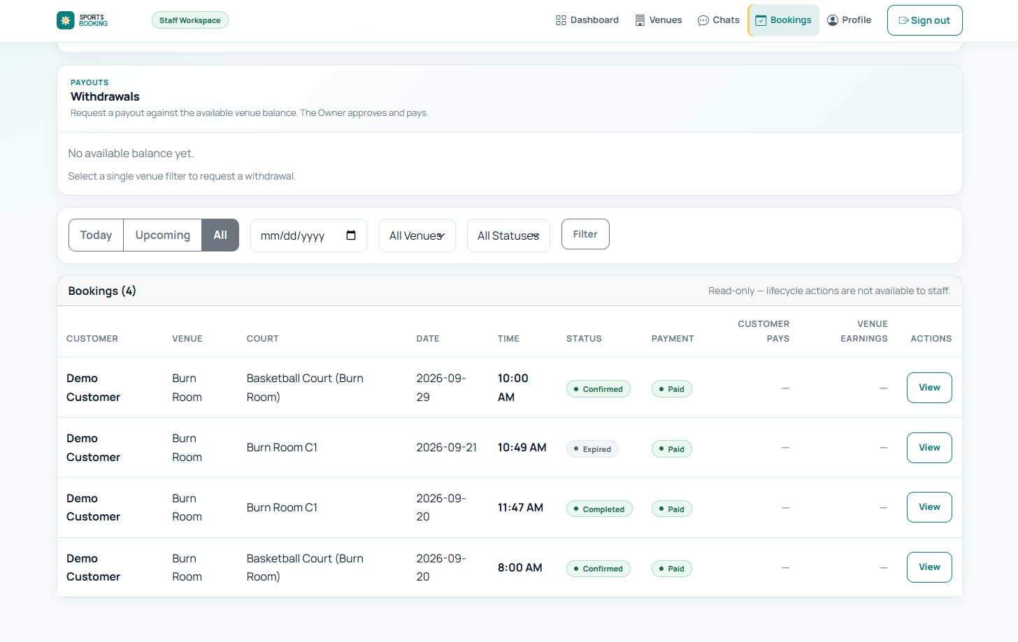Click the Withdrawals heading
Viewport: 1018px width, 642px height.
(x=105, y=96)
